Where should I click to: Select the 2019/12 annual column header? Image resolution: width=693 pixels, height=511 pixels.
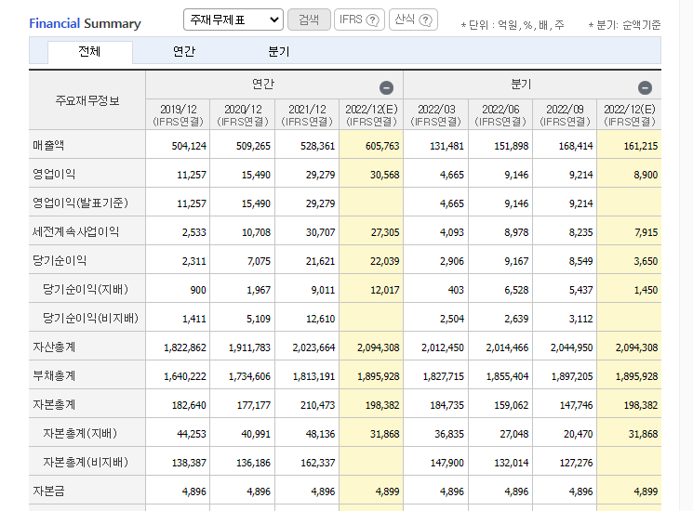point(178,114)
